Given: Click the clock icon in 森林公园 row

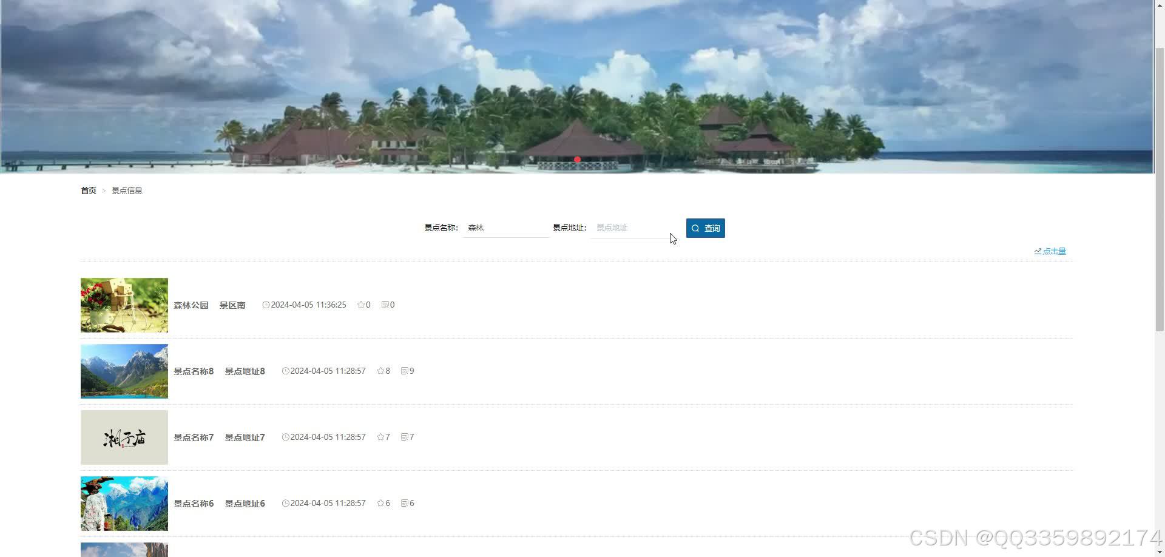Looking at the screenshot, I should [266, 305].
